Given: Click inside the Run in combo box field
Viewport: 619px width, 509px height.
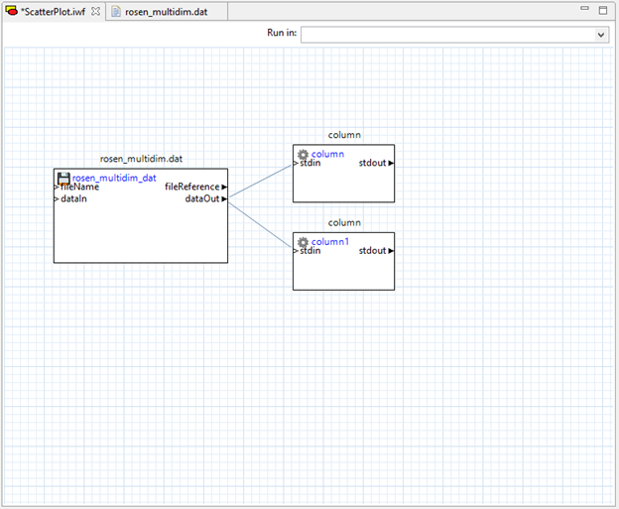Looking at the screenshot, I should (x=446, y=35).
